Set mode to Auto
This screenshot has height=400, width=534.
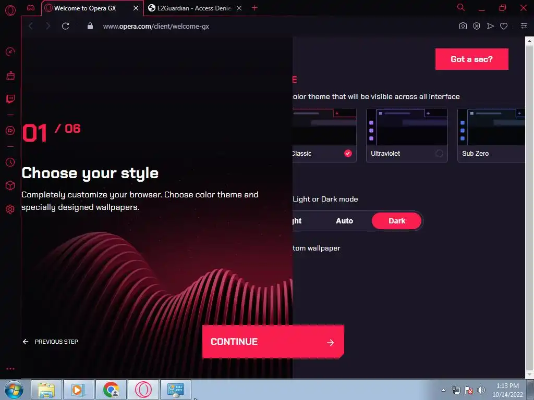344,221
